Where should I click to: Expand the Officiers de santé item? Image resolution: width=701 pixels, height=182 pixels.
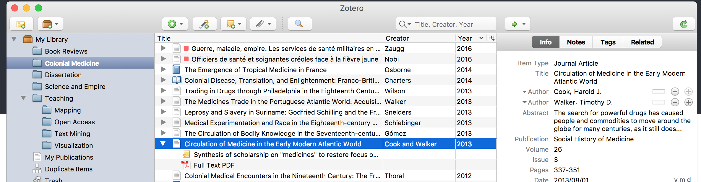coord(163,59)
